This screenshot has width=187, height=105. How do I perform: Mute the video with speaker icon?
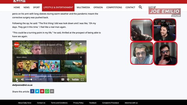coord(22,79)
